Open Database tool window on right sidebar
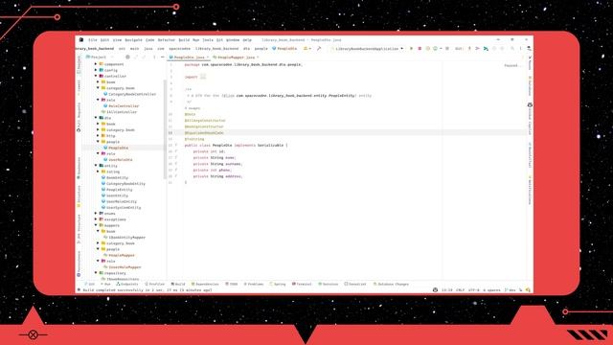The height and width of the screenshot is (345, 613). [x=530, y=87]
